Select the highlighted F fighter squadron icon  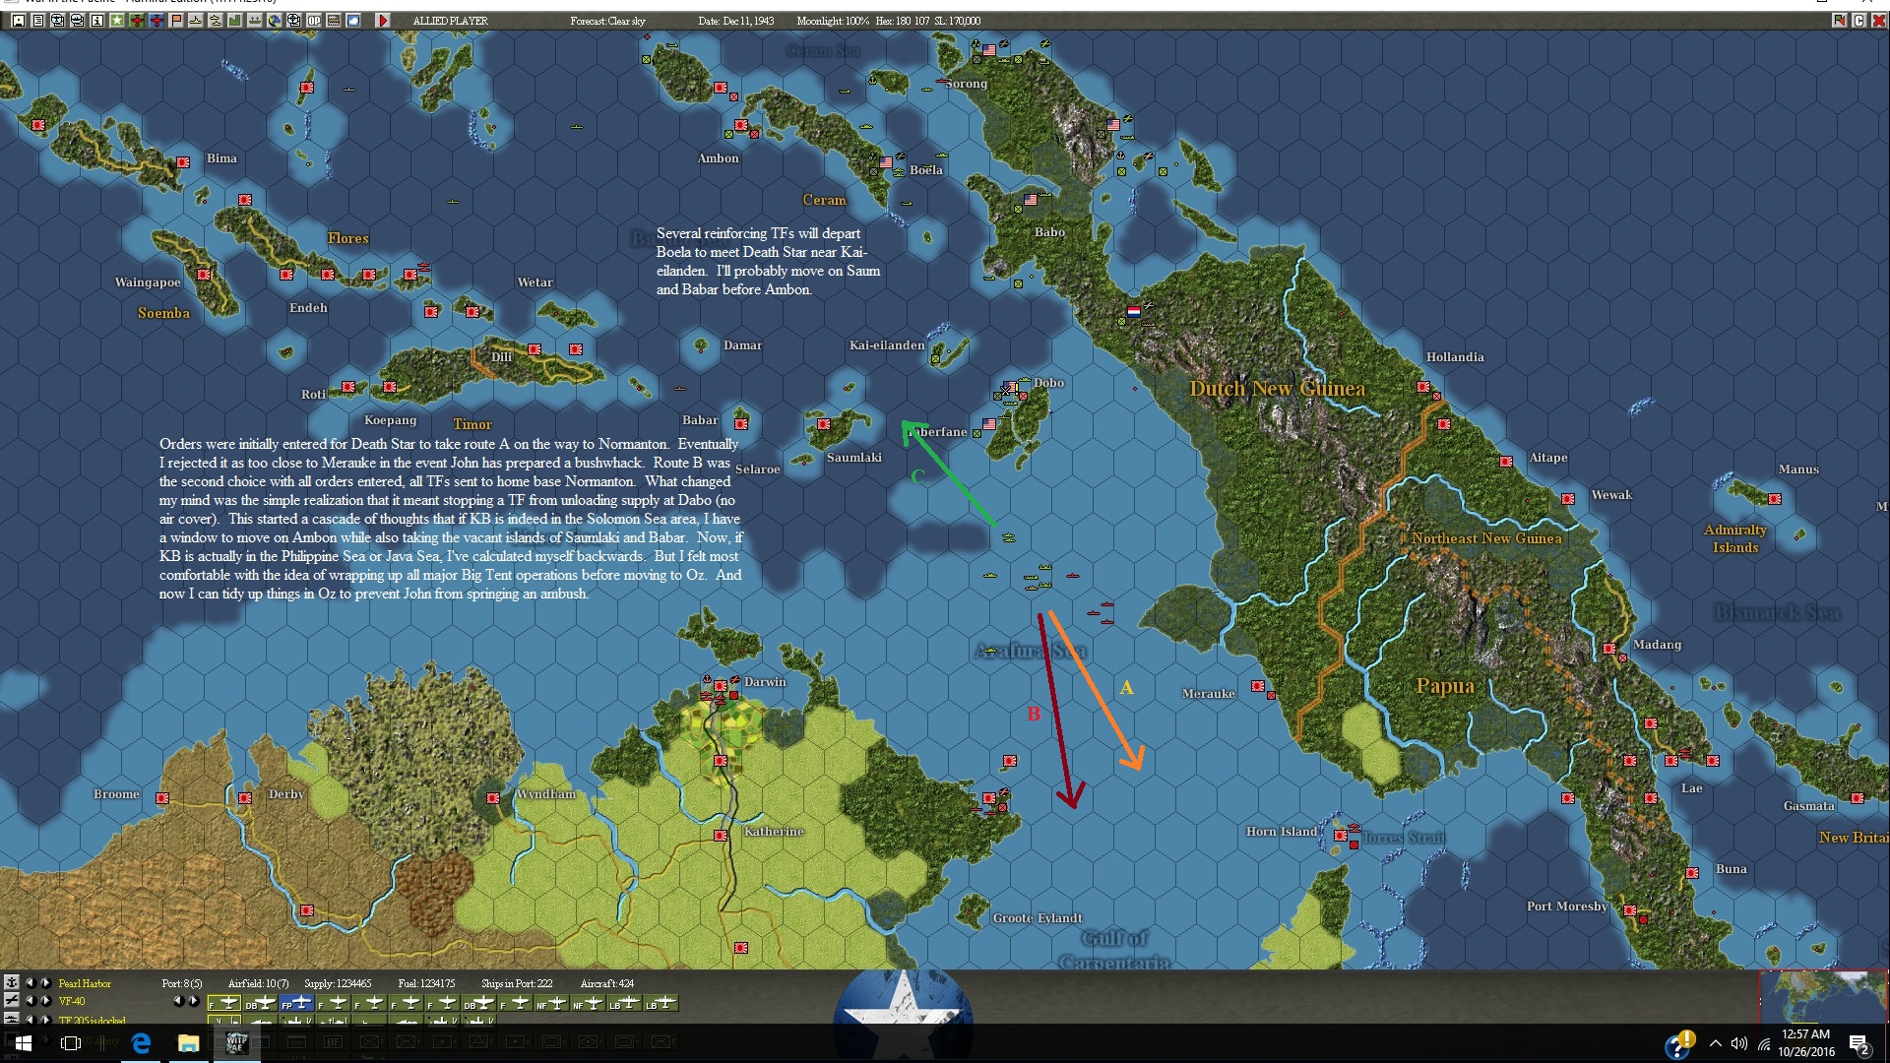[223, 1003]
